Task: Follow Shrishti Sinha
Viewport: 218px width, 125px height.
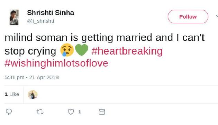Action: [x=188, y=17]
